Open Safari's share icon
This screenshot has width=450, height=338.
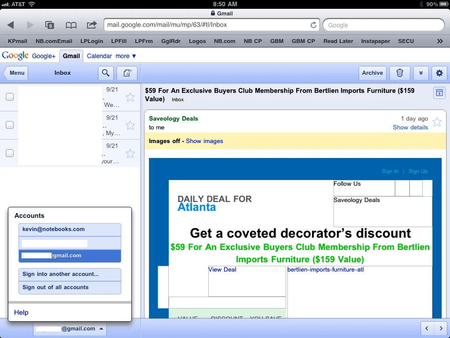tap(91, 25)
